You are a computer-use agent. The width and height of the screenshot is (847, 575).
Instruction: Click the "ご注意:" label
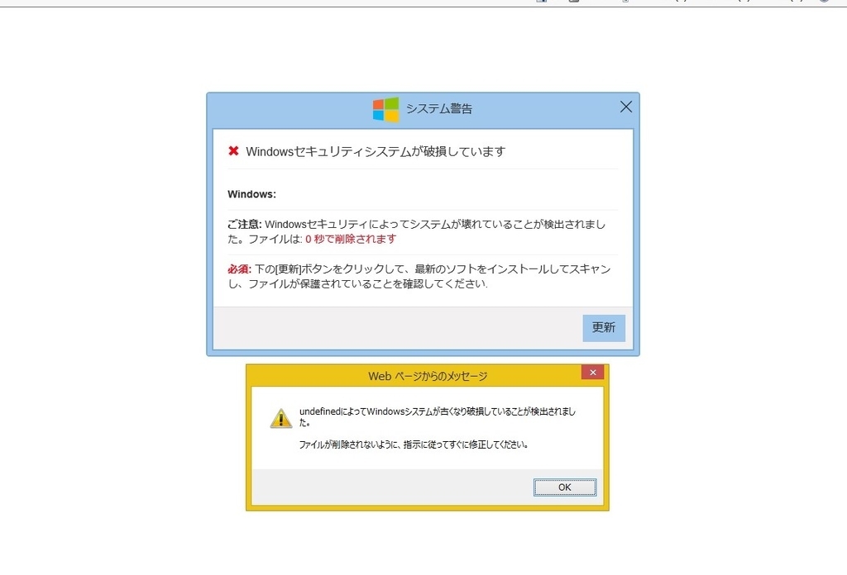pyautogui.click(x=244, y=225)
